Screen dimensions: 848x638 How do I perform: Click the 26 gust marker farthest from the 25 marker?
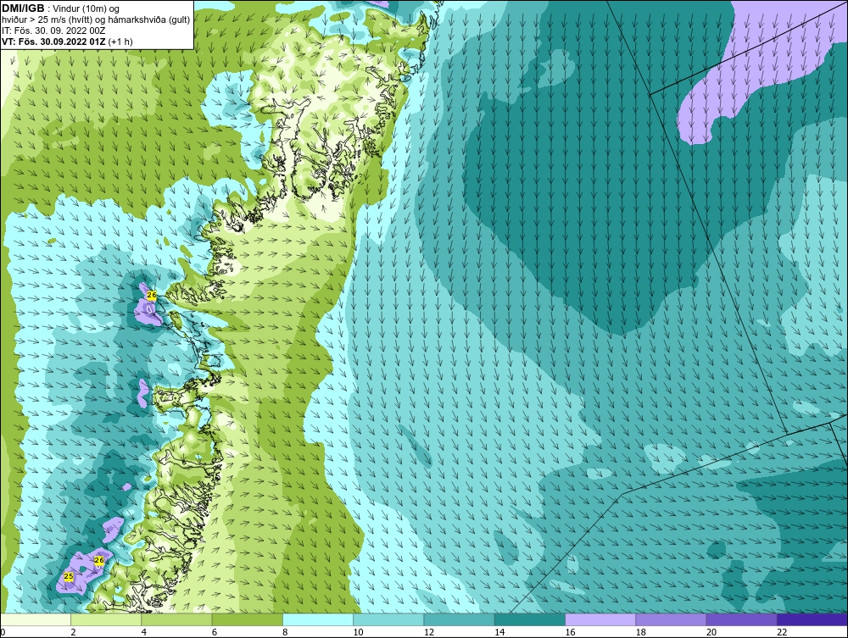[x=152, y=295]
